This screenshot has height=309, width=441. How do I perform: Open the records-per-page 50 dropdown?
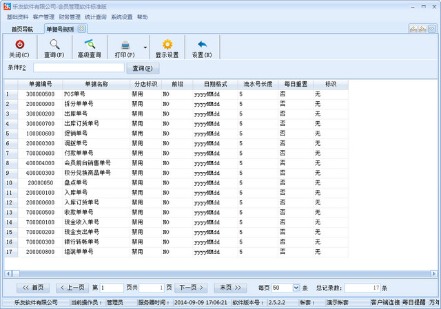296,288
